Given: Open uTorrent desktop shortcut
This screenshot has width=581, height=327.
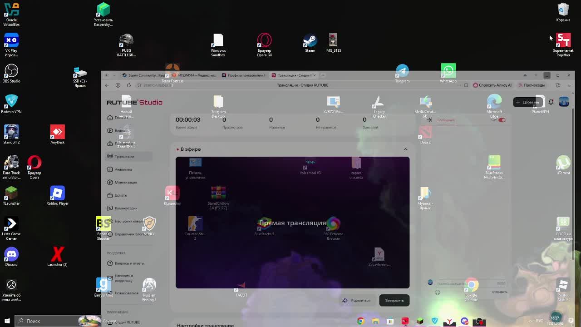Looking at the screenshot, I should coord(563,165).
